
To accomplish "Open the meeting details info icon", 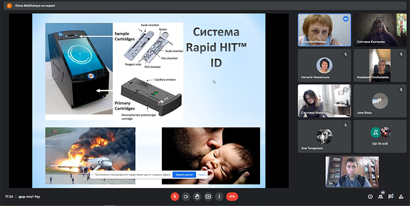I will pyautogui.click(x=370, y=197).
